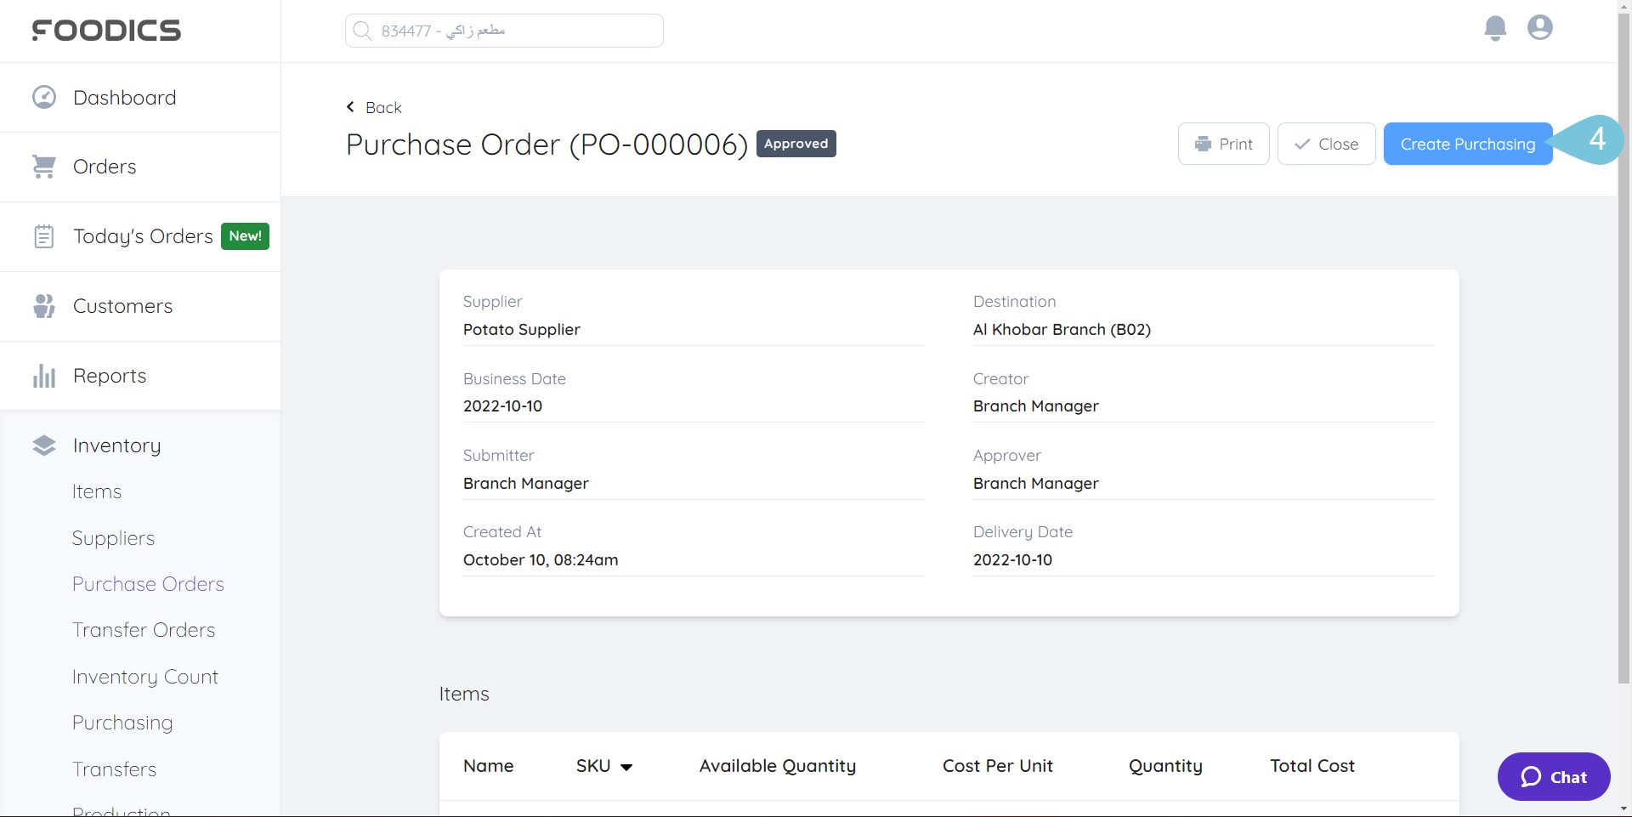Open Today's Orders via its clipboard icon
Screen dimensions: 1632x817
tap(43, 235)
